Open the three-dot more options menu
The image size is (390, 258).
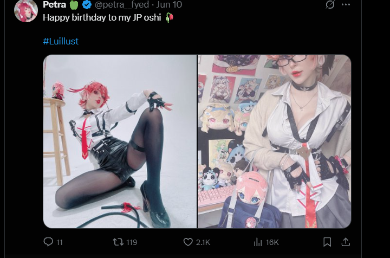pyautogui.click(x=346, y=4)
